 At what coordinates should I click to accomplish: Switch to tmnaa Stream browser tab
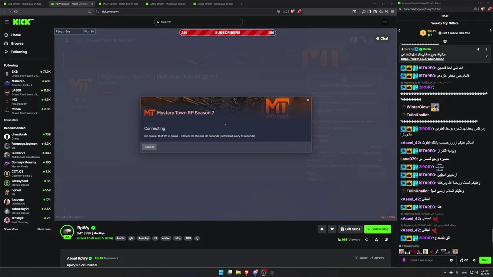click(x=215, y=4)
